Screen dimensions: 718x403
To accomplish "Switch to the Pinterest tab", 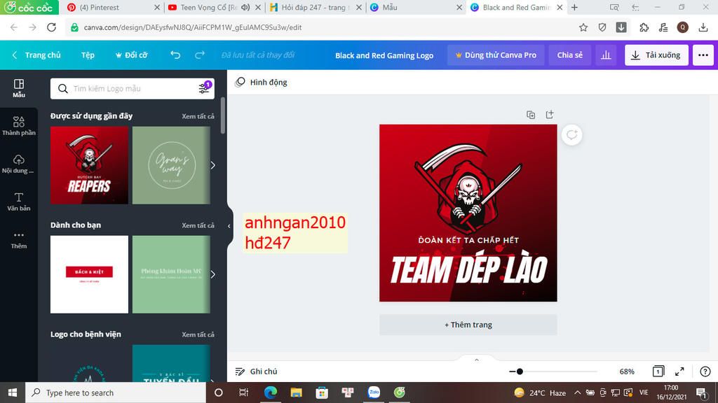I will pos(114,7).
